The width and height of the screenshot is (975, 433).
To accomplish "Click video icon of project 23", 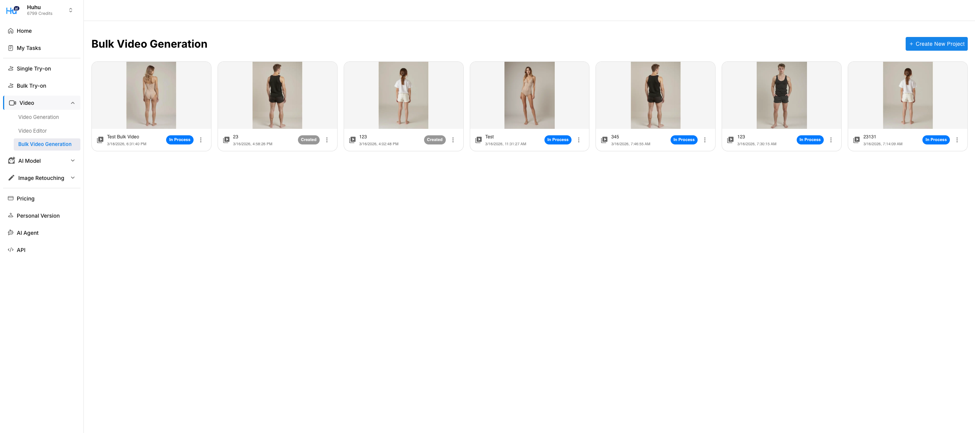I will point(226,140).
